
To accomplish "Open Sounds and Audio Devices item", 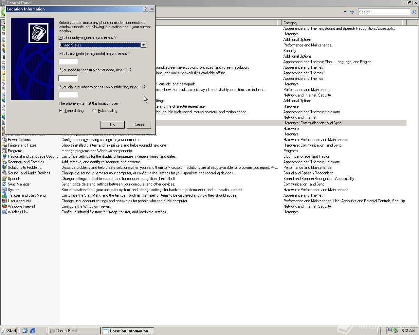I will pos(29,173).
